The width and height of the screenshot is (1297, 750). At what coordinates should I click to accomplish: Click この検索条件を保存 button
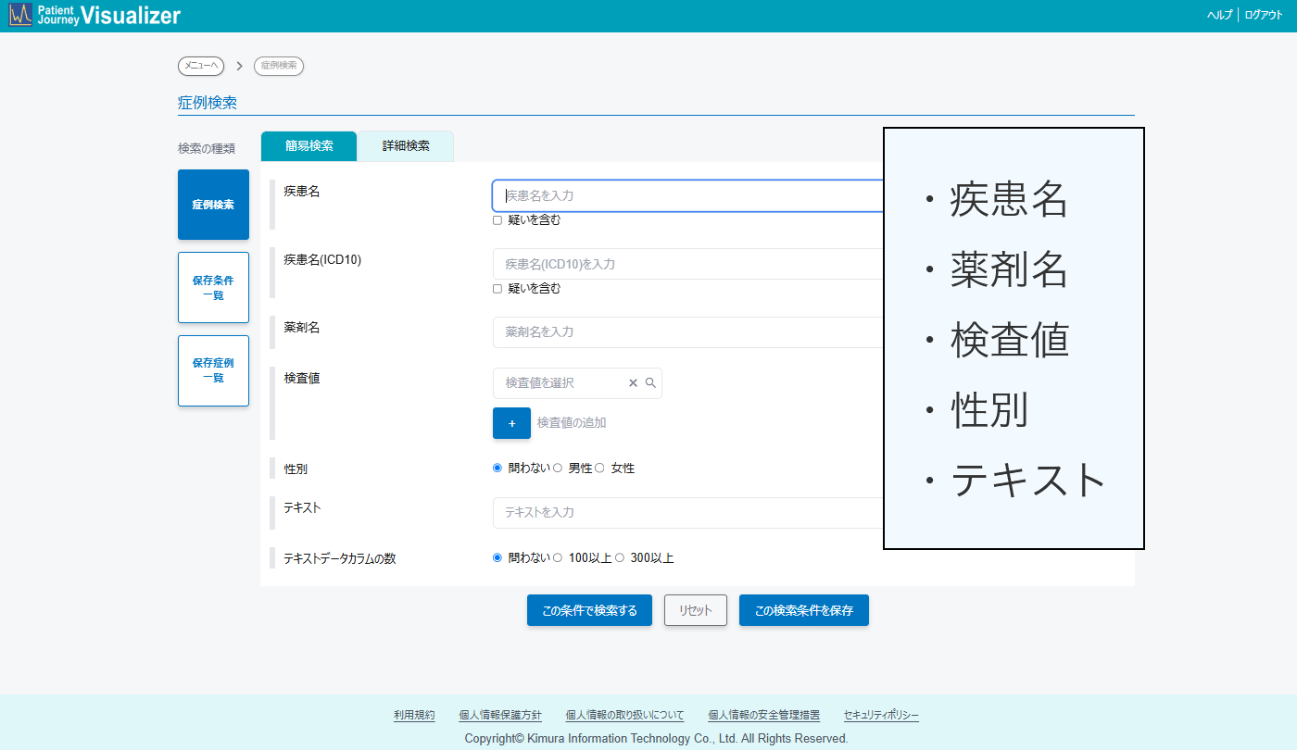(x=803, y=610)
